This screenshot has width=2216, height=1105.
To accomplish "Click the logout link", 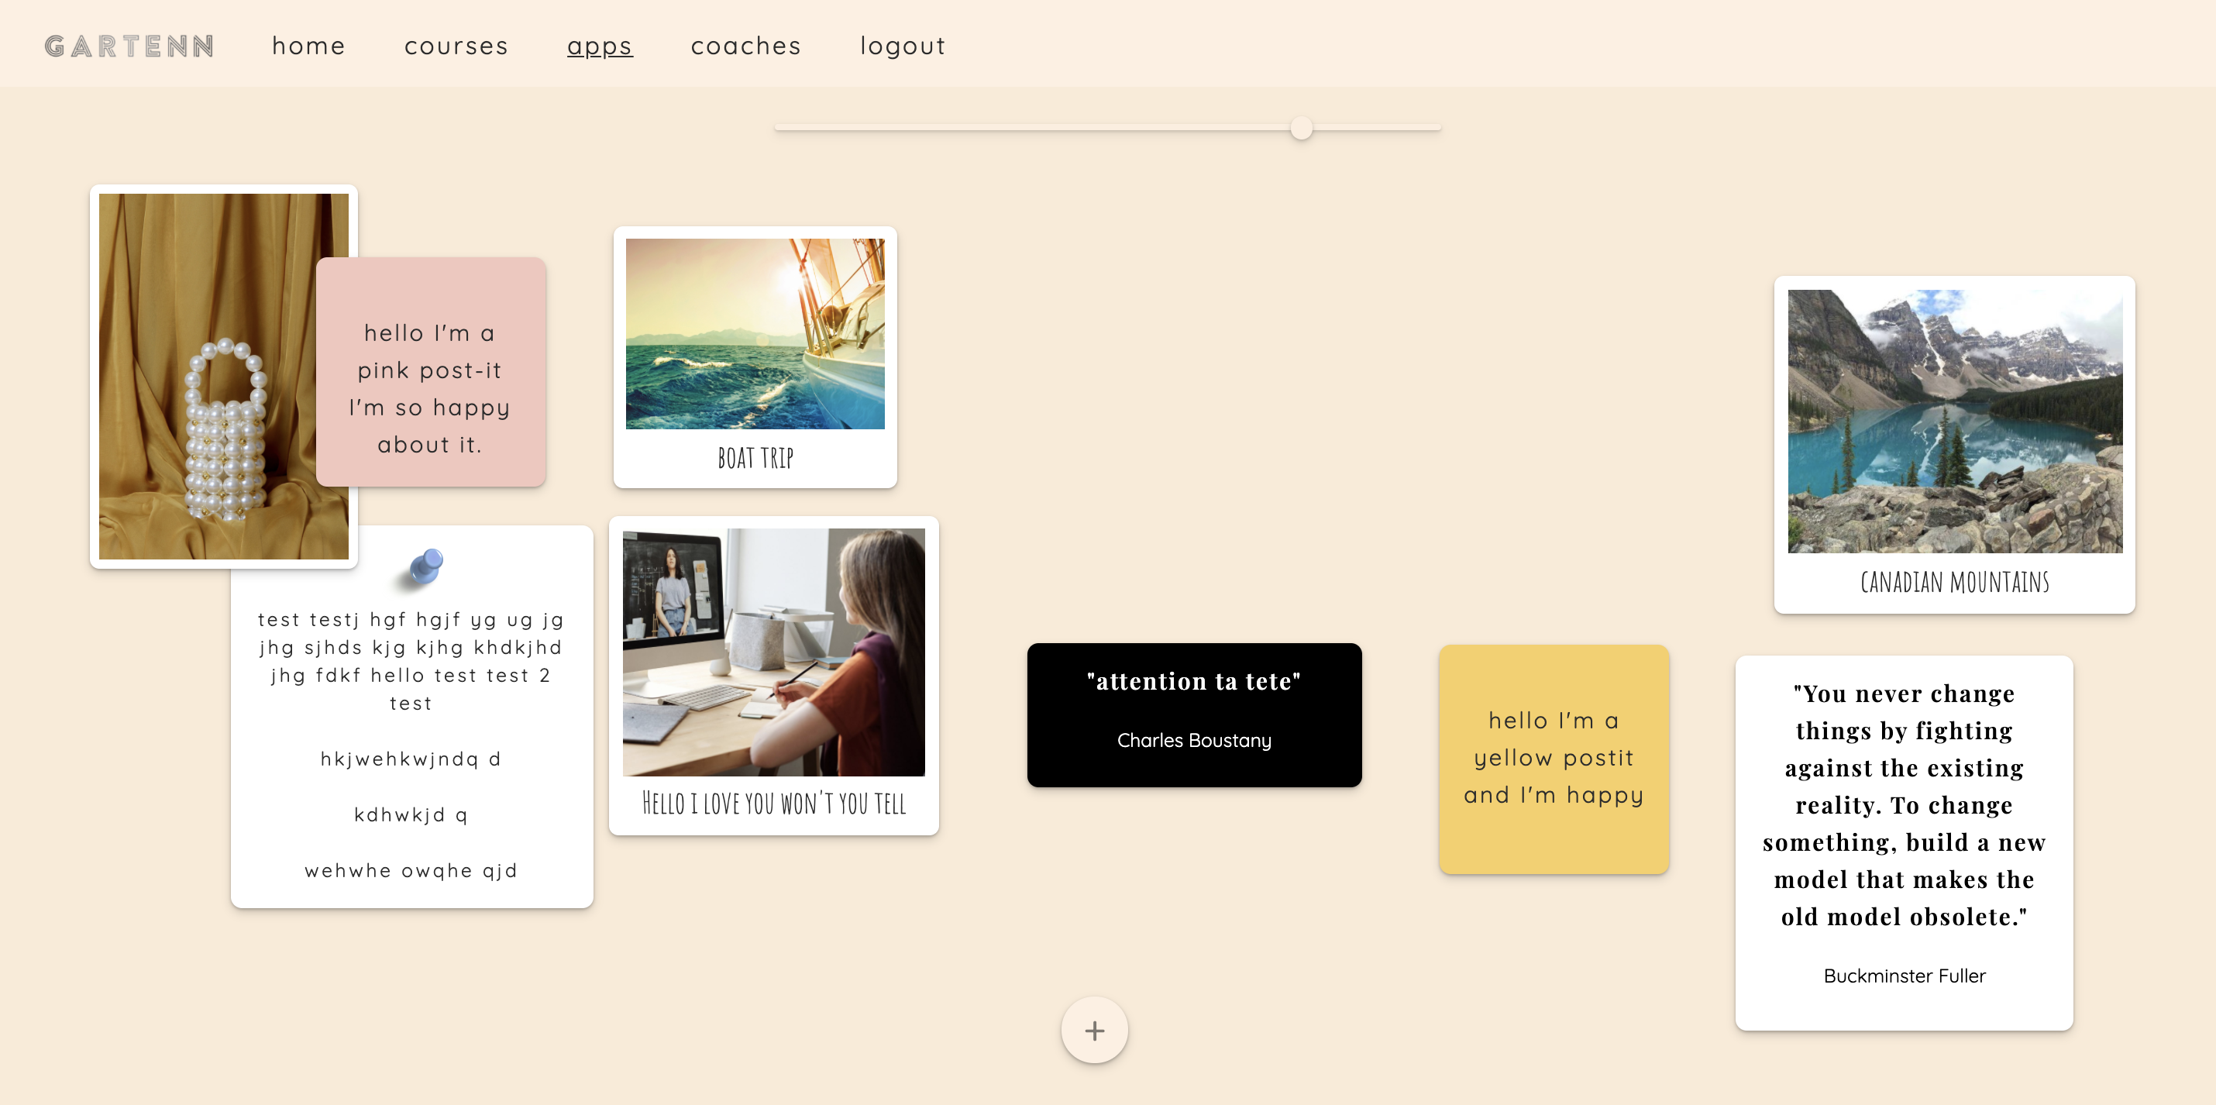I will coord(903,46).
